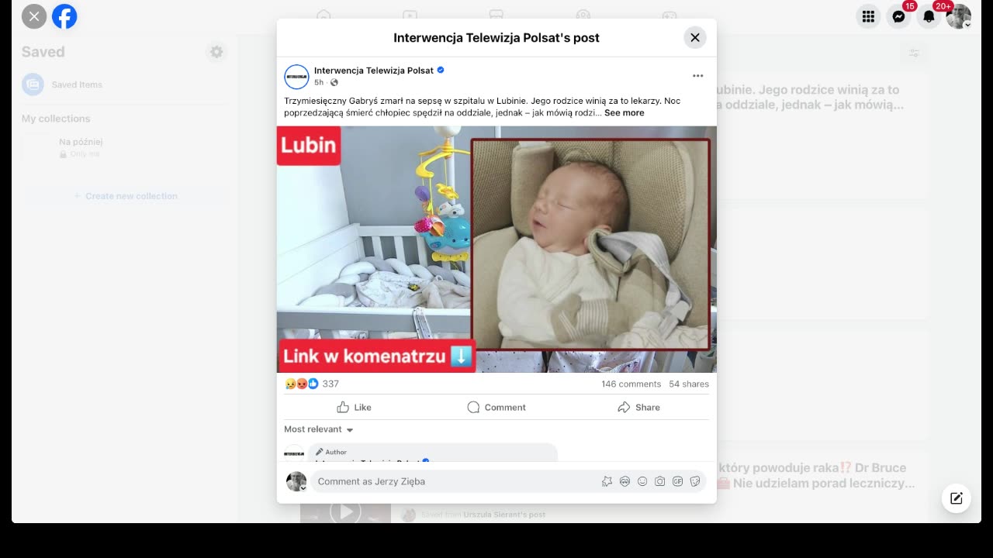Click Create new collection button
Viewport: 993px width, 558px height.
(125, 196)
